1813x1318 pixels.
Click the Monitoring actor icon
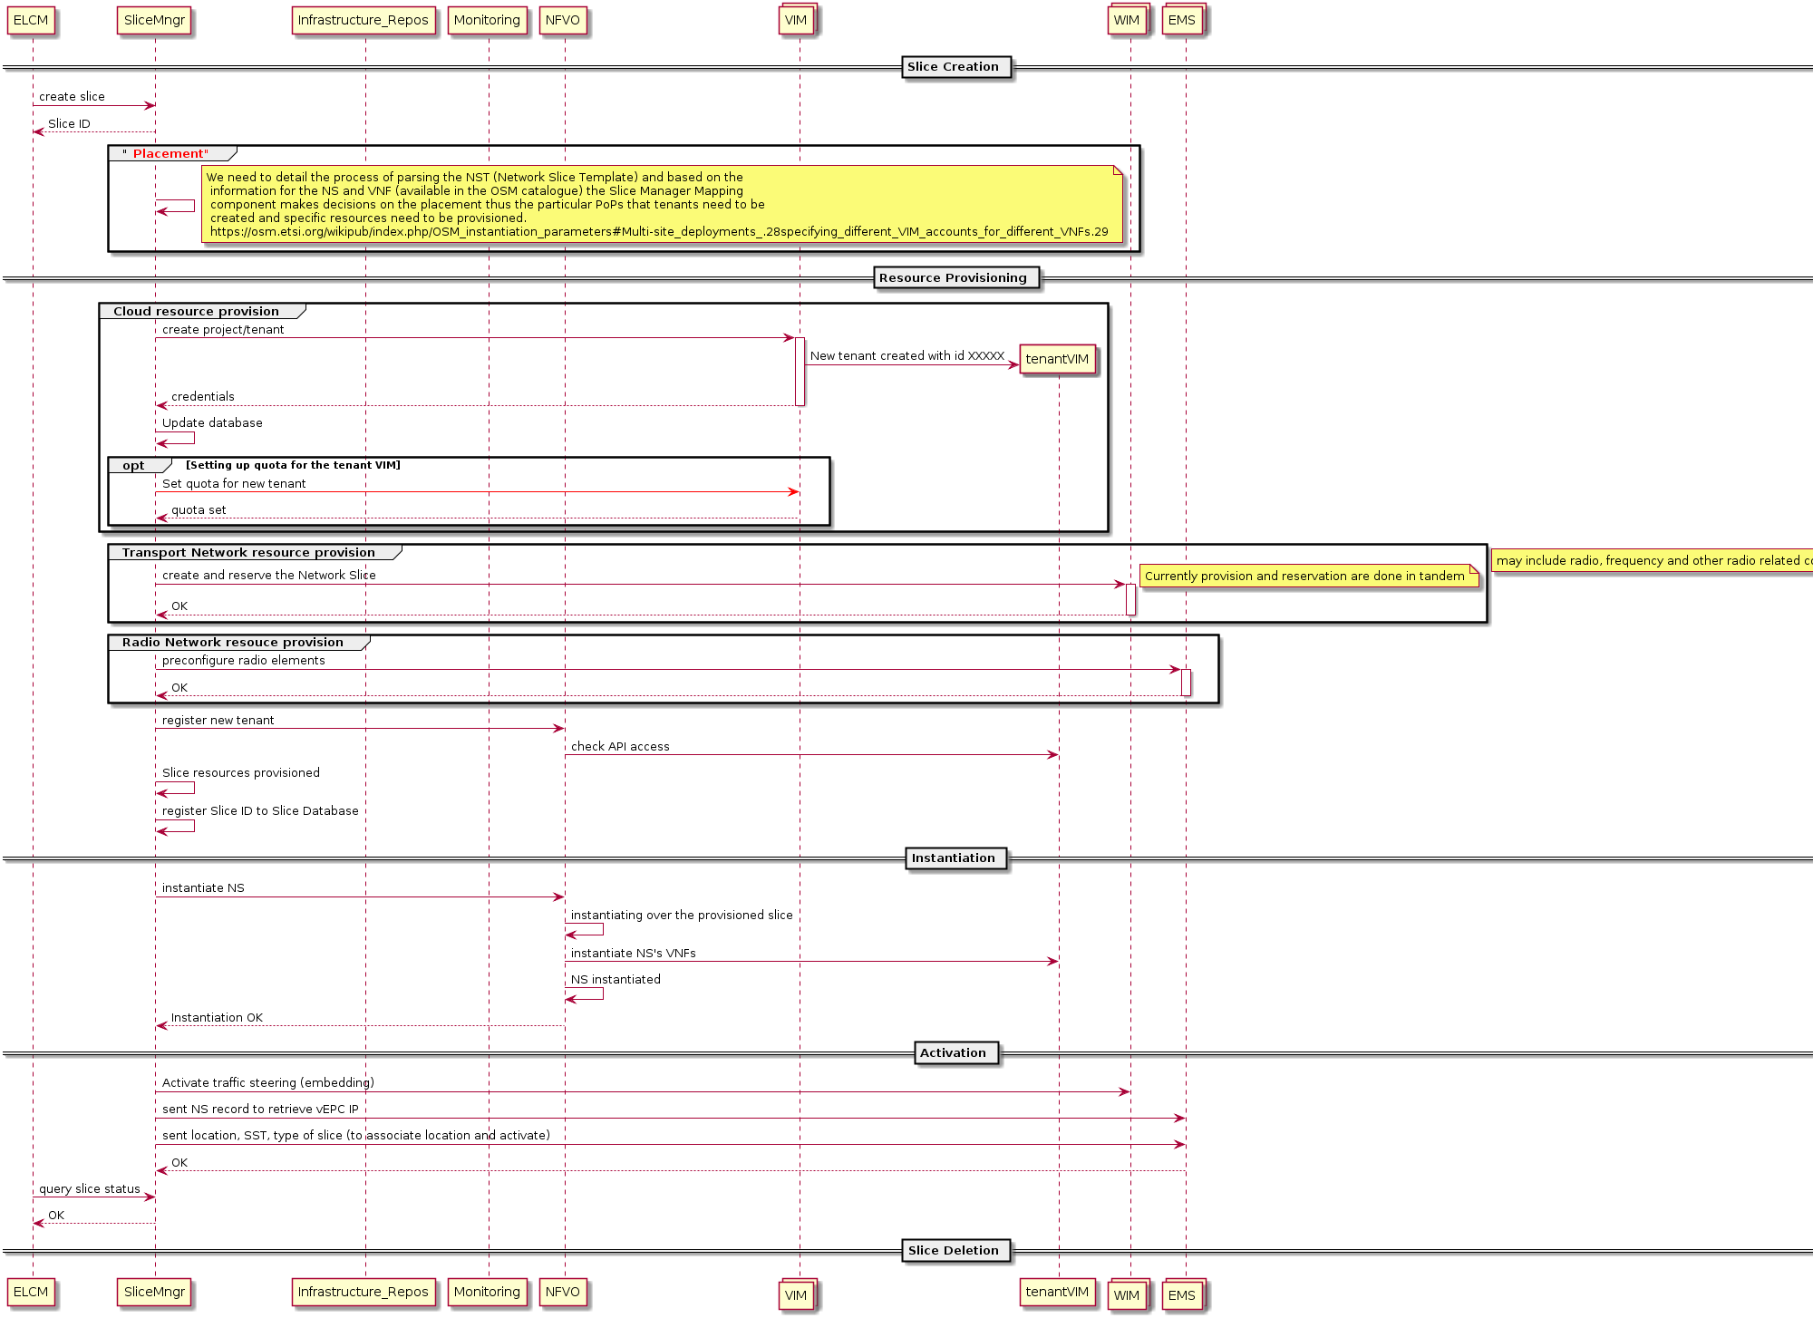486,18
